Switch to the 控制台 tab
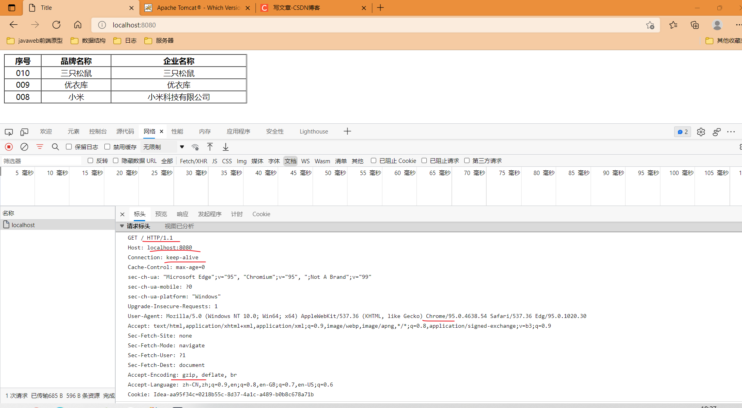 point(98,132)
